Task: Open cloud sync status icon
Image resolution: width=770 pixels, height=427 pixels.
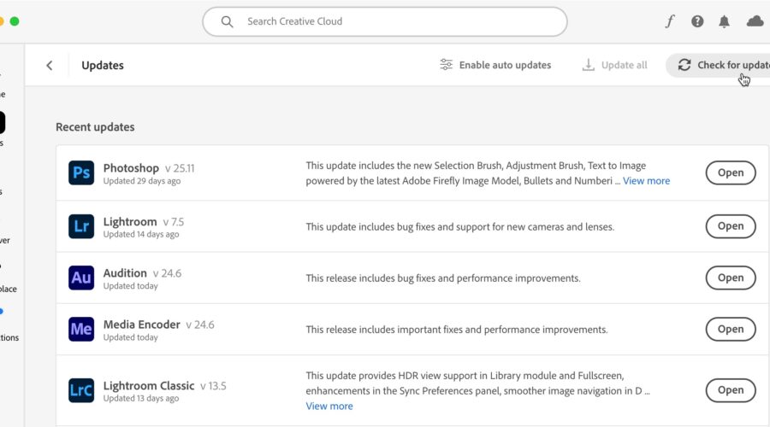Action: pyautogui.click(x=755, y=21)
